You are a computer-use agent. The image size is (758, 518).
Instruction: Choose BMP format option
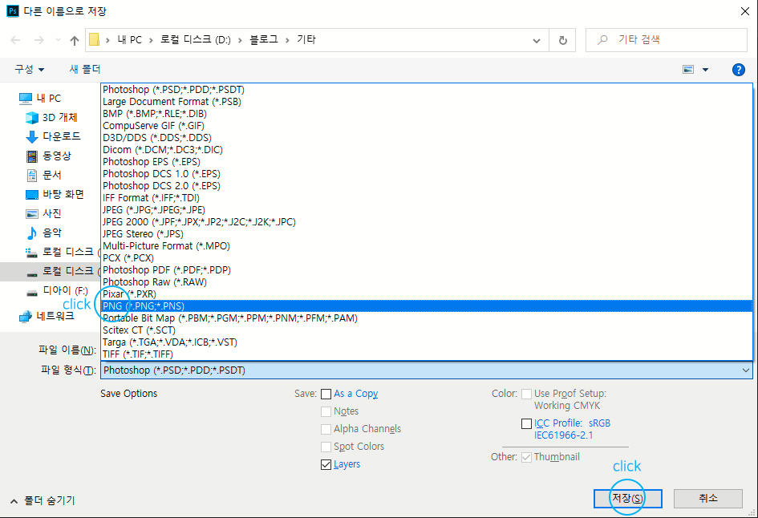point(427,114)
